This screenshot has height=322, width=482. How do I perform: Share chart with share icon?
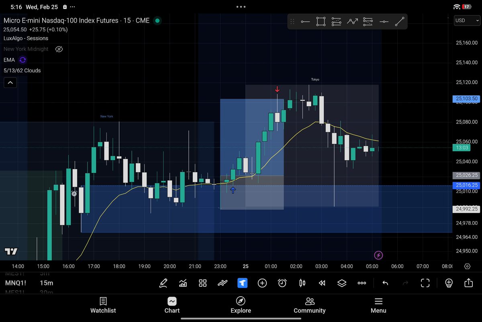468,283
